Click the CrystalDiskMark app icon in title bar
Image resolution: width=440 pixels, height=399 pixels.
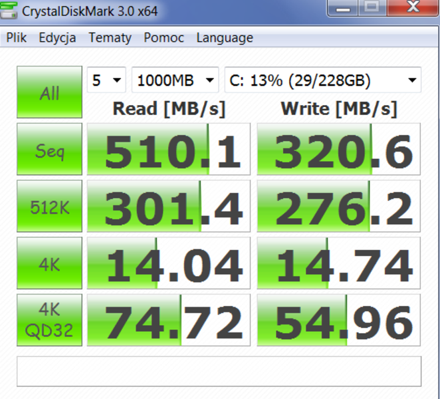9,10
